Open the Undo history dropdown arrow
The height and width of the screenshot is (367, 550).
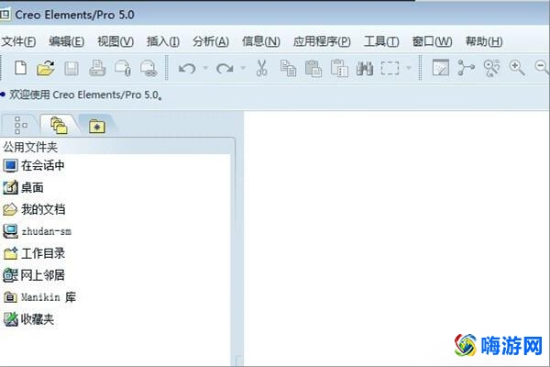205,68
